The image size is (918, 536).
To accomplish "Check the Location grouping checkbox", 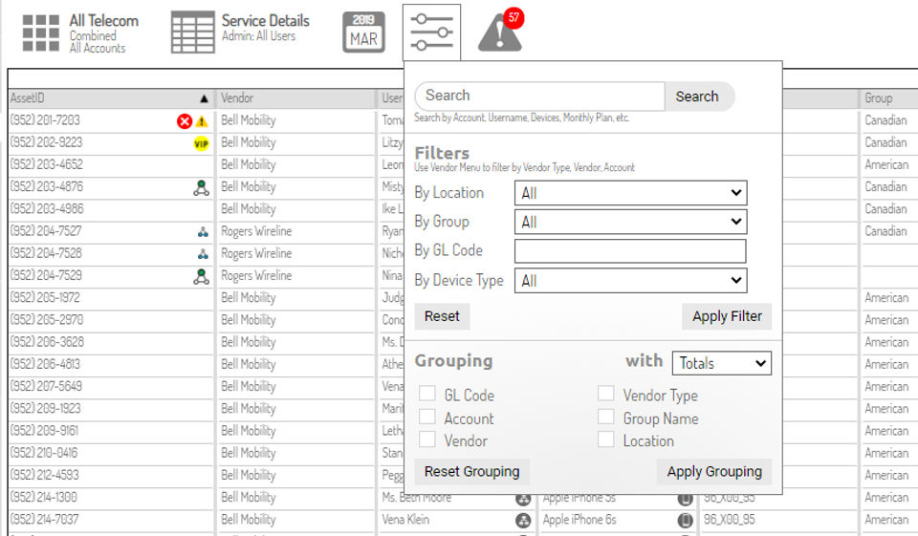I will pos(606,440).
